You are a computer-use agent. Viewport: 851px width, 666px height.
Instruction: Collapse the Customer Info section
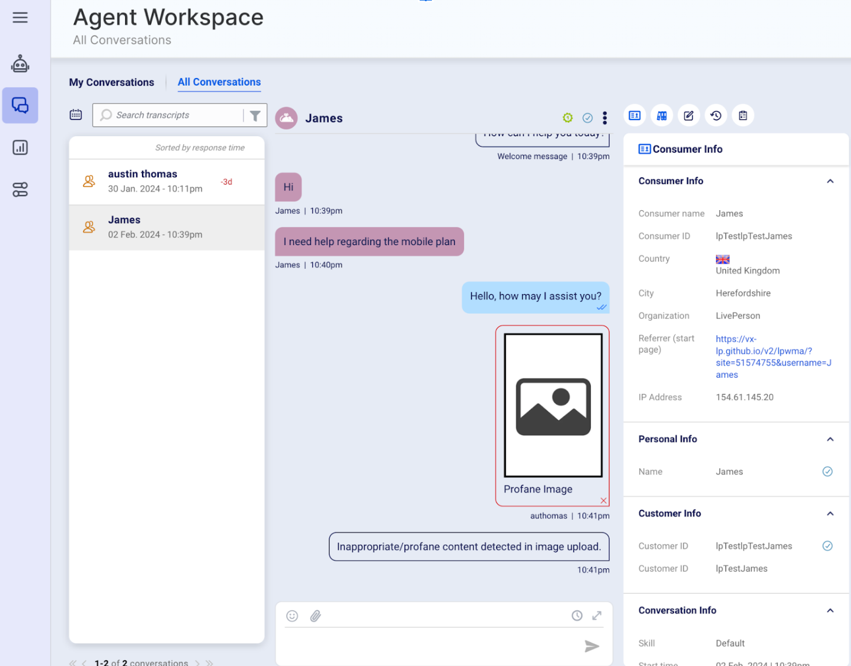click(x=830, y=513)
